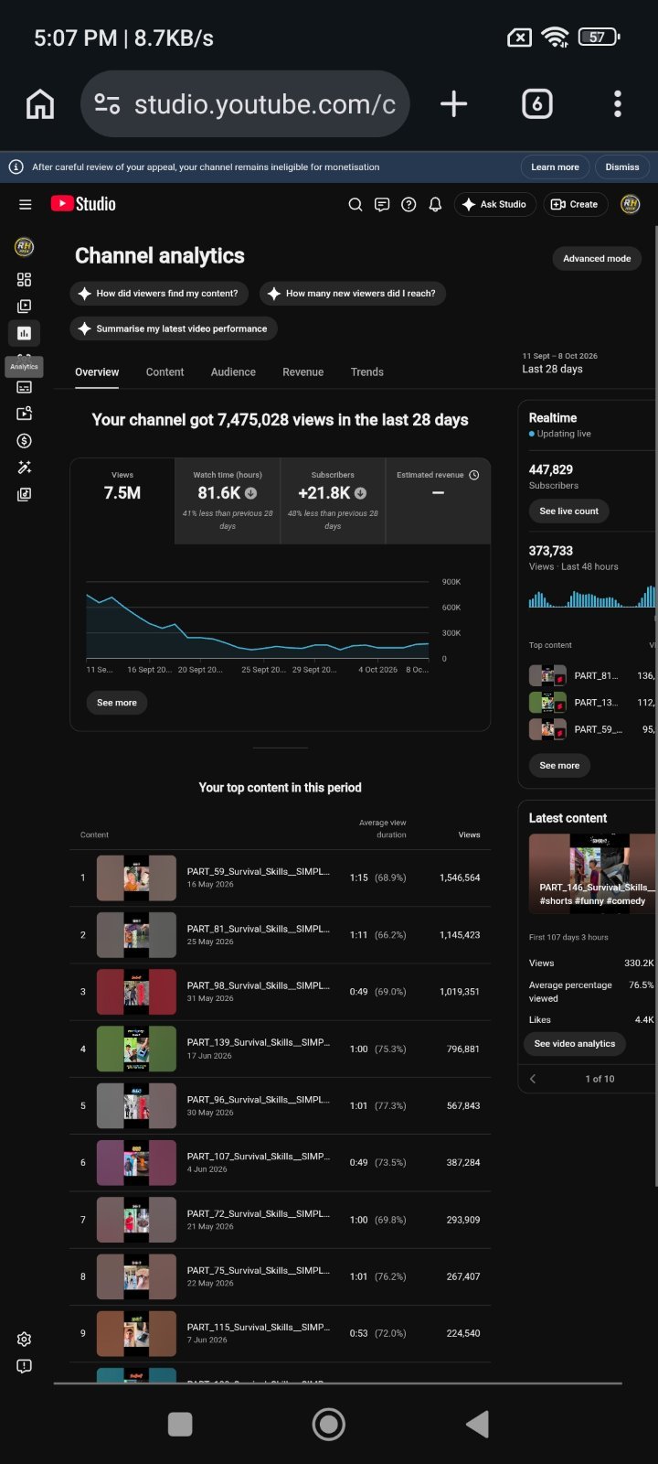The image size is (658, 1464).
Task: Select the Estimated revenue metric card
Action: coord(438,501)
